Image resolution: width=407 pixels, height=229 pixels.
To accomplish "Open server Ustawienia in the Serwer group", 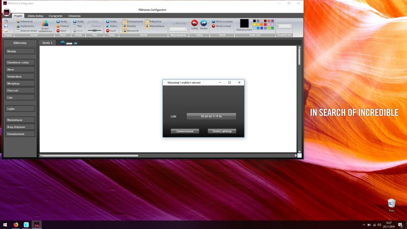I will point(24,21).
